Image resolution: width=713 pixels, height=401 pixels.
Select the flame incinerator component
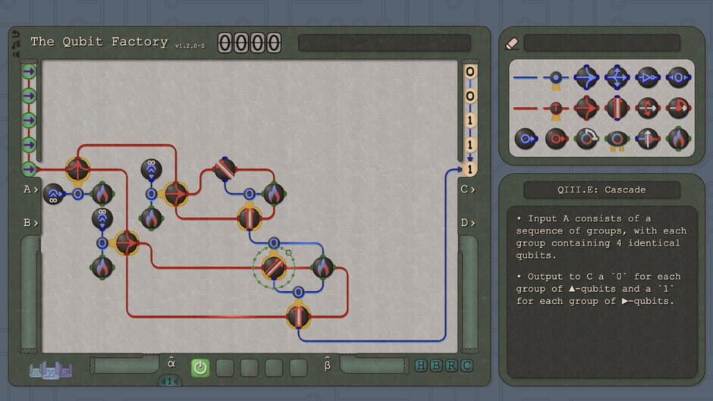tap(678, 139)
